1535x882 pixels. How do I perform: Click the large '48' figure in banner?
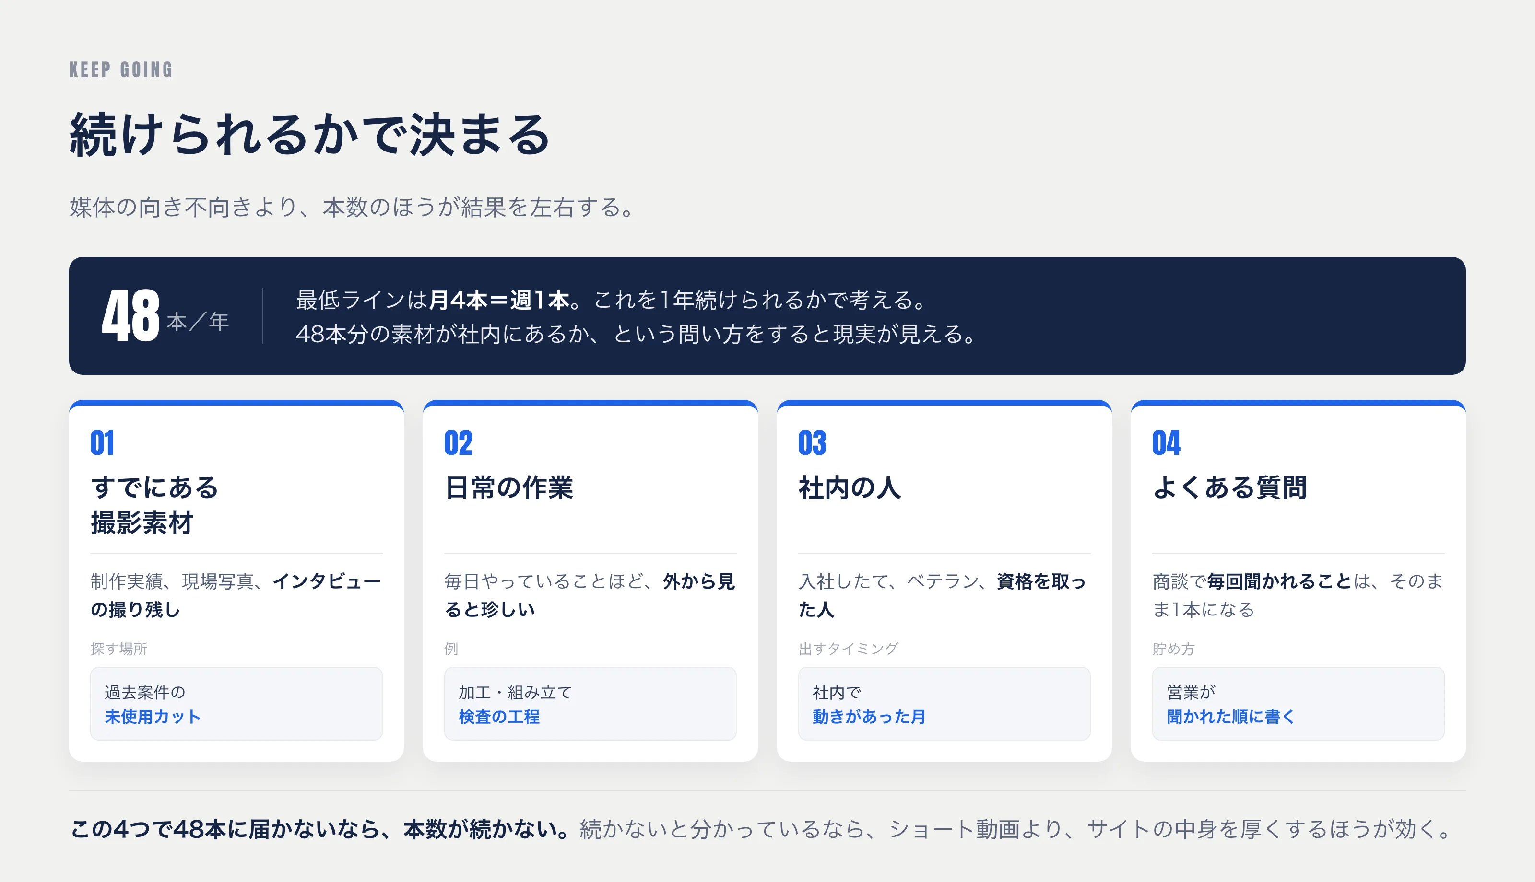tap(131, 315)
